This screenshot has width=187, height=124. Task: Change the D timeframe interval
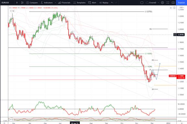tap(17, 3)
